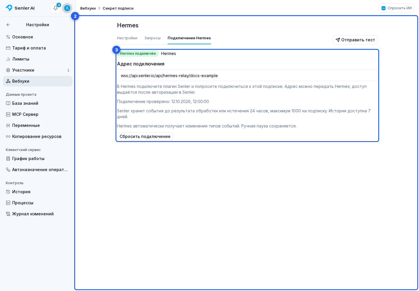419x291 pixels.
Task: Click the Подключение проверено timestamp text
Action: [163, 102]
